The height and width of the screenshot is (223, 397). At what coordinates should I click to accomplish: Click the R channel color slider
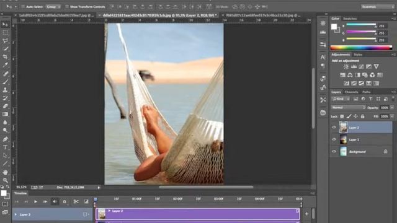(361, 25)
